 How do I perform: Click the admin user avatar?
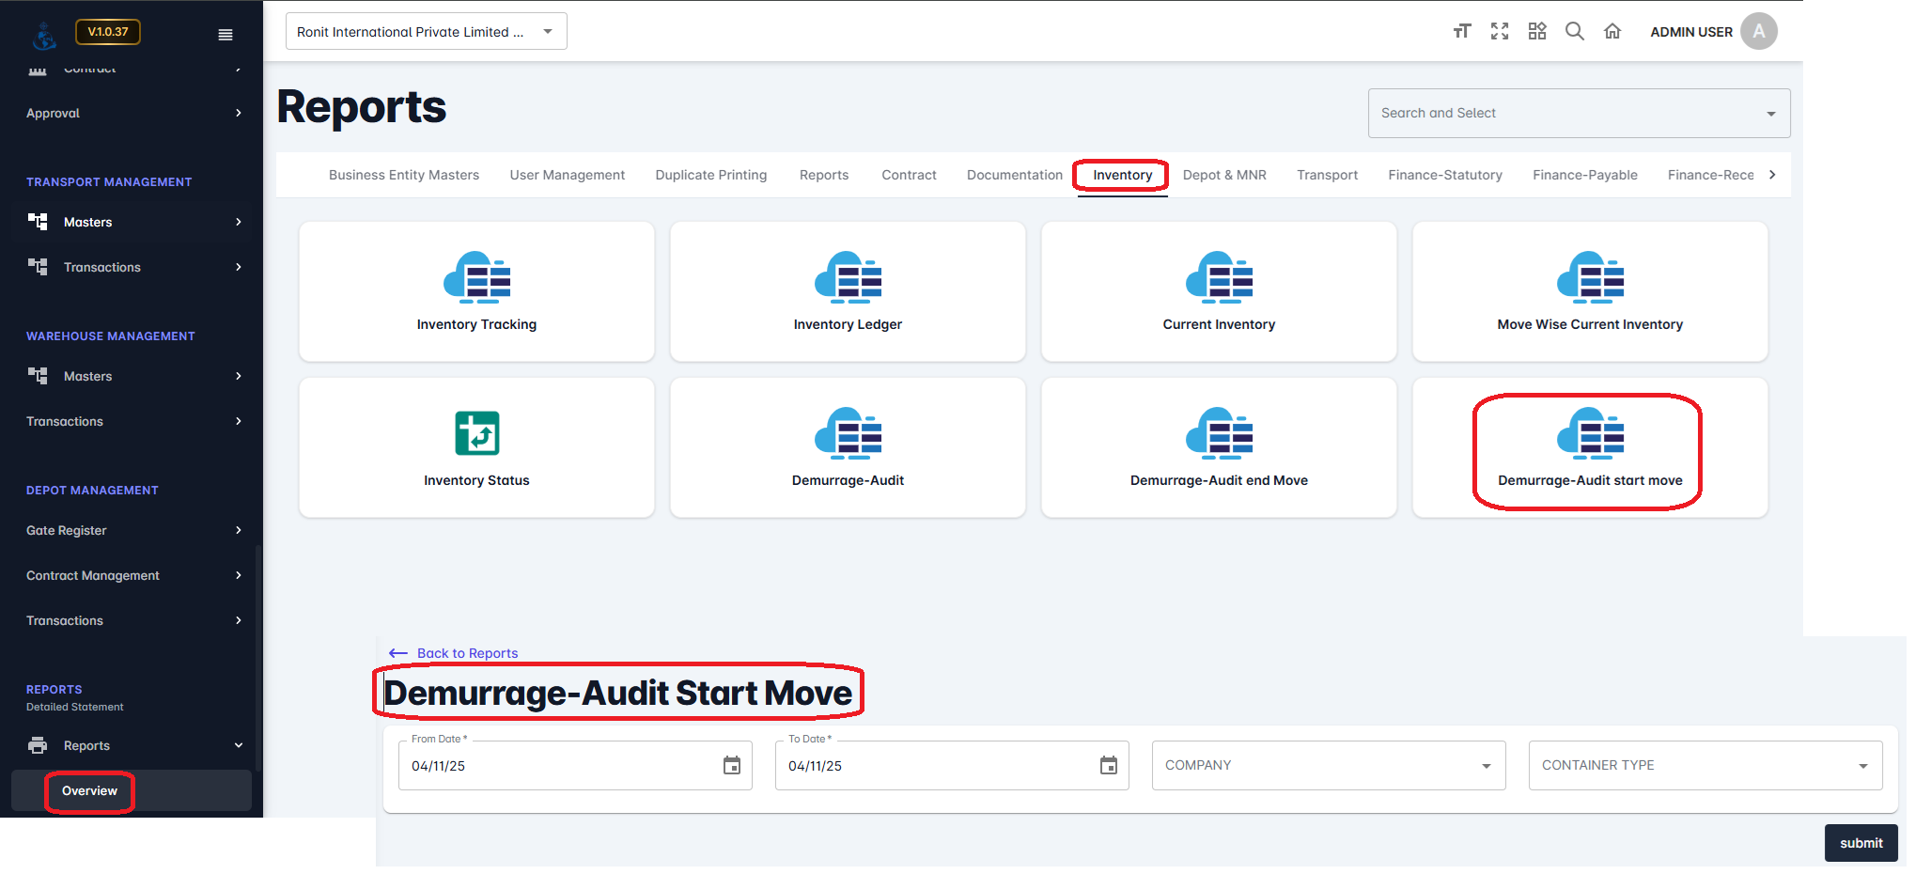1758,31
